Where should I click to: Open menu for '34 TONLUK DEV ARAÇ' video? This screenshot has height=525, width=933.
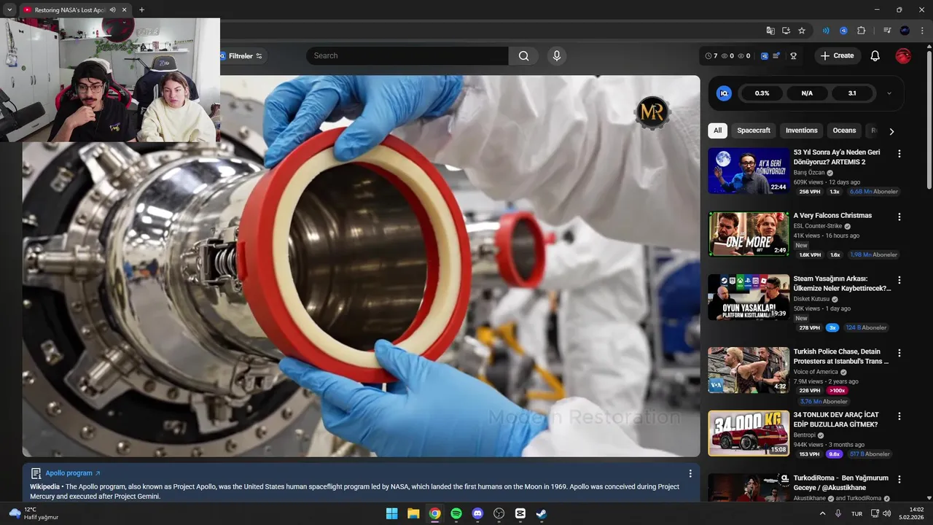(x=899, y=416)
